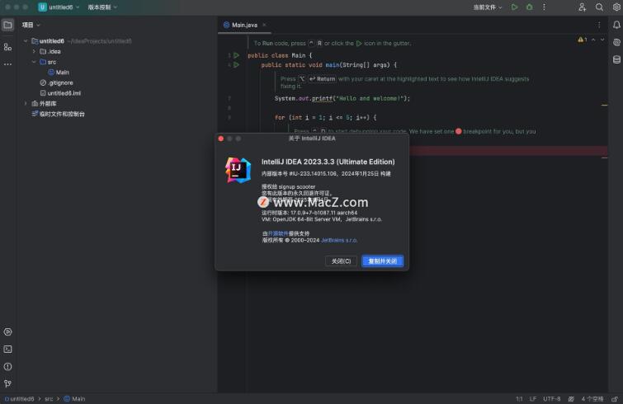Open the Problems tool window
The width and height of the screenshot is (623, 404).
coord(7,366)
